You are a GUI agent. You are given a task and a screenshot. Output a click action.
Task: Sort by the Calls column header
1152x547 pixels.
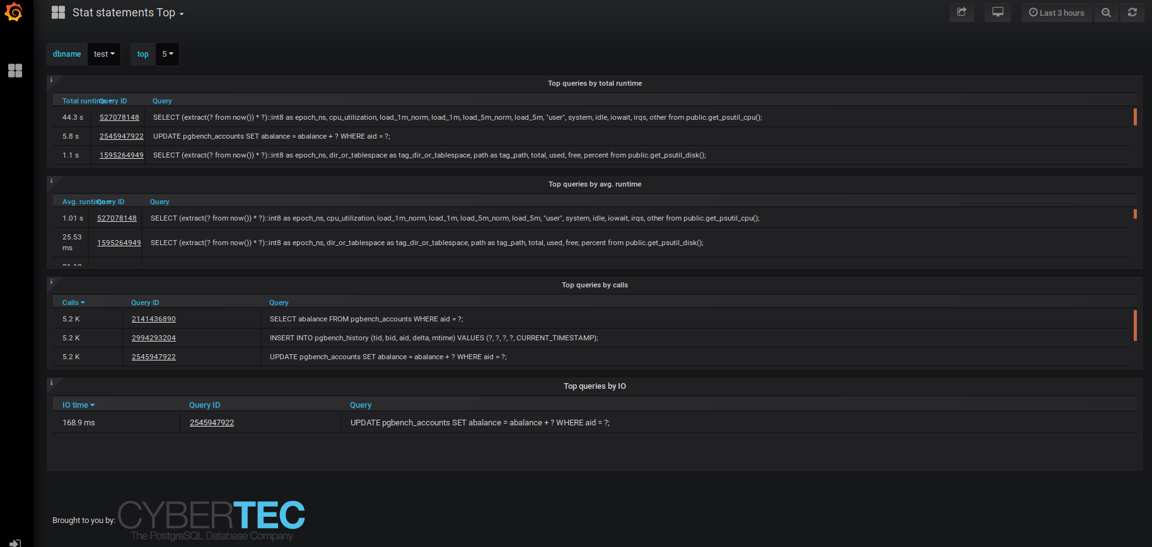point(73,302)
